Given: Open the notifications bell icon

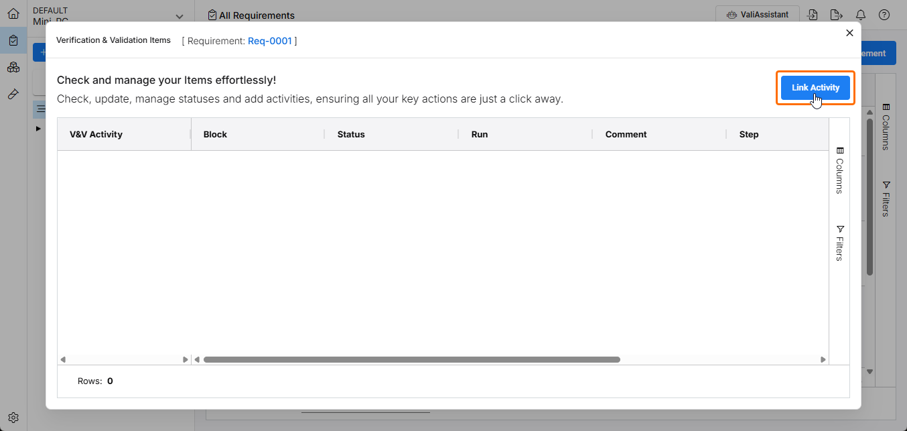Looking at the screenshot, I should click(861, 15).
